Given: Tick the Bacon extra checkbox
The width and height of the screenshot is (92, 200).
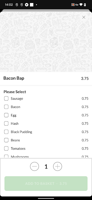Looking at the screenshot, I should coord(6,107).
